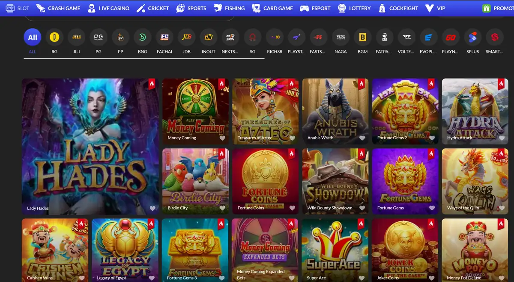Select the RICH88 provider icon

274,37
